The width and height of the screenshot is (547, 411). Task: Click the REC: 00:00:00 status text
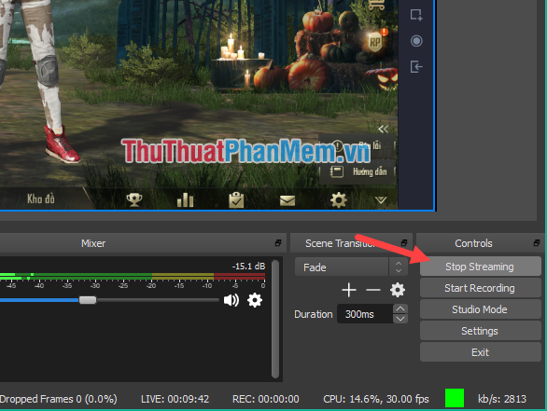[x=265, y=399]
